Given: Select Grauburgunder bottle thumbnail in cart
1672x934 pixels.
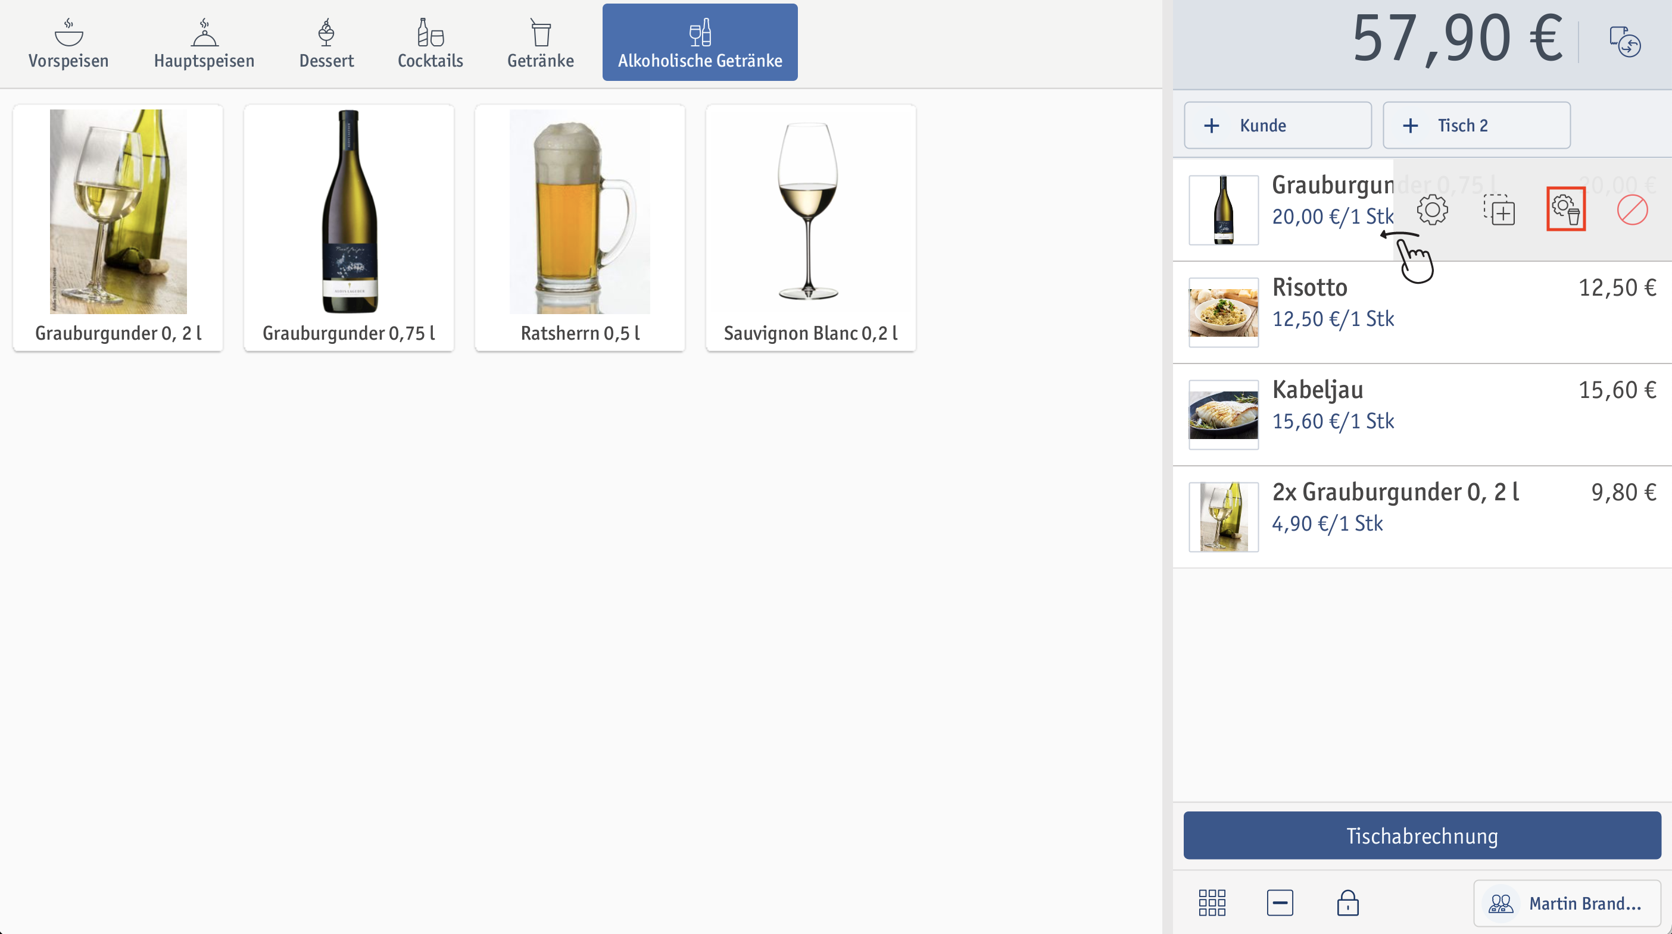Looking at the screenshot, I should (1224, 210).
